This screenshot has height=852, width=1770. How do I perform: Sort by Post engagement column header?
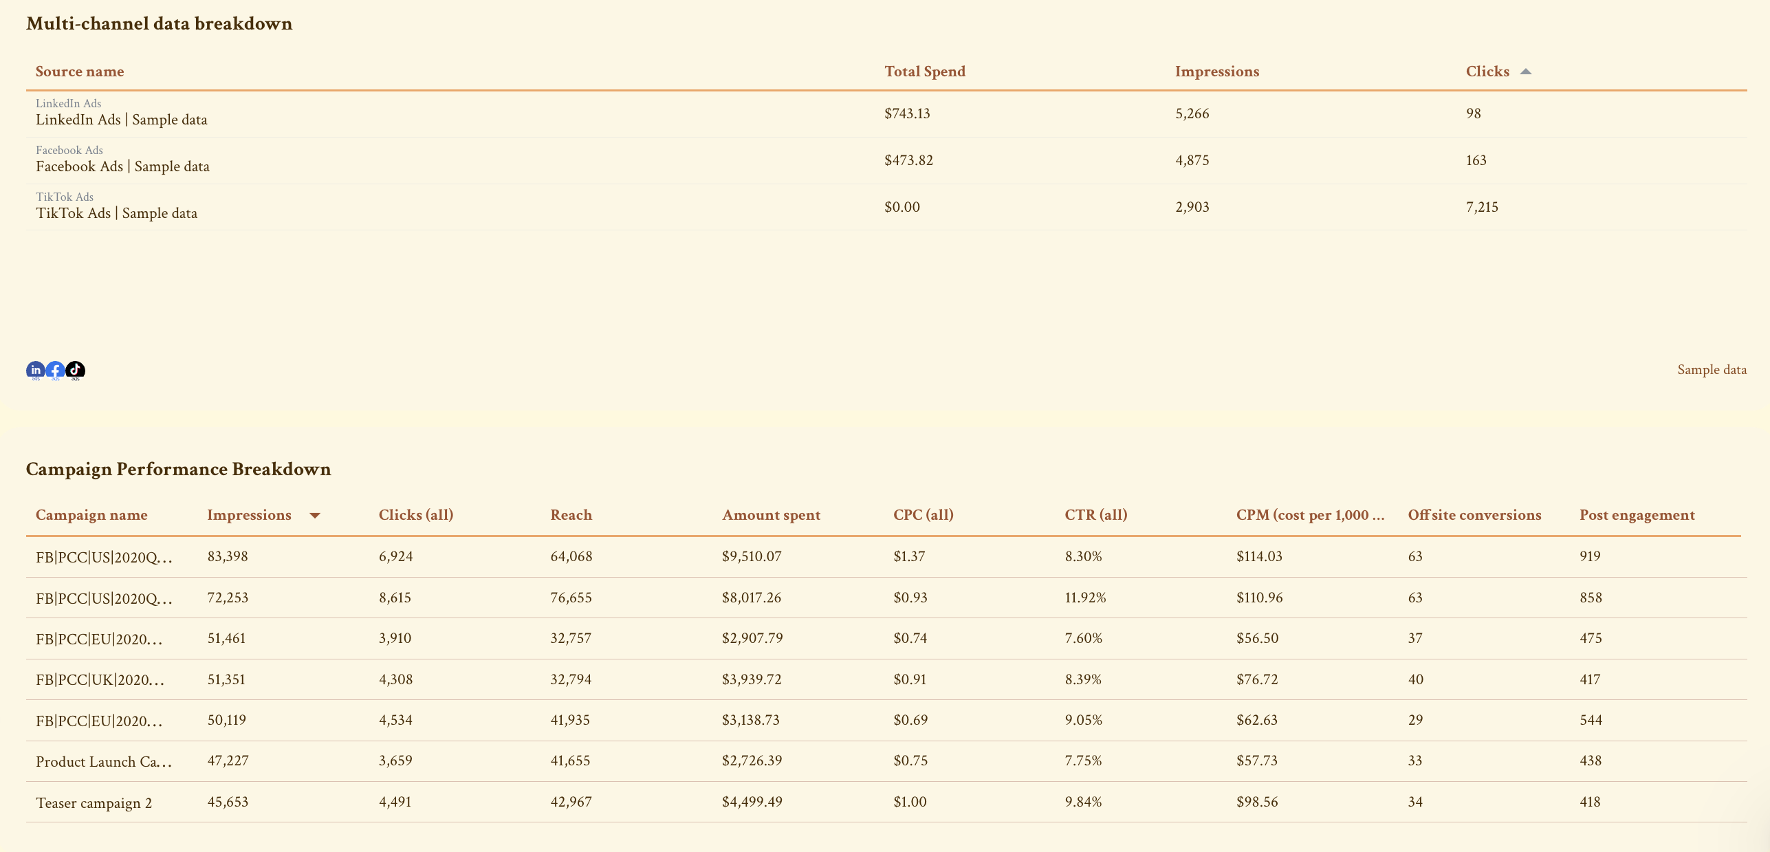tap(1637, 514)
